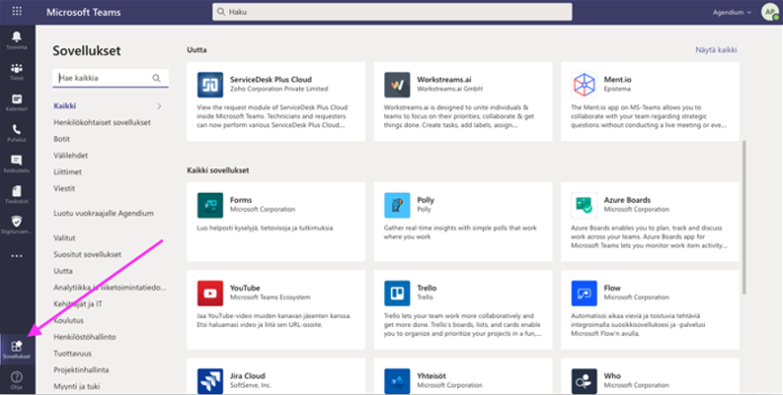Click the AP profile avatar
Viewport: 783px width, 395px height.
[x=770, y=12]
